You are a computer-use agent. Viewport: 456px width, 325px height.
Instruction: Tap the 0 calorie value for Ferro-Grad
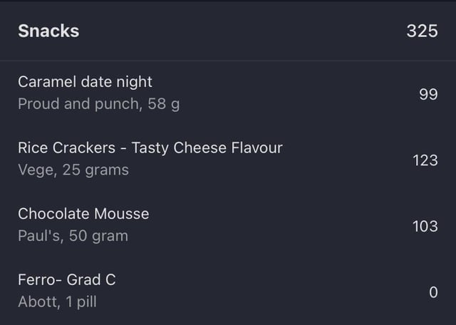tap(433, 292)
